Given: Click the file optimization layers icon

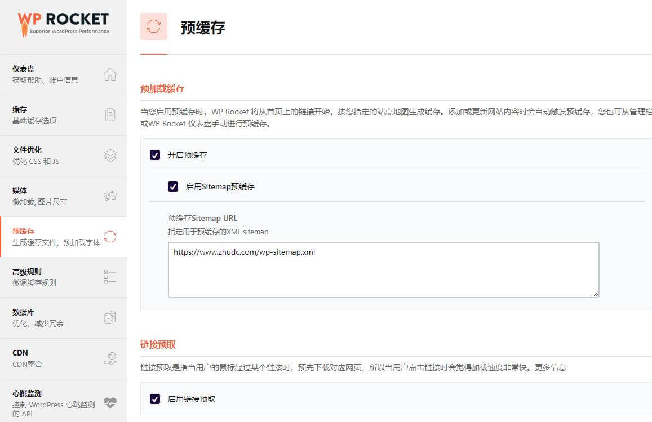Looking at the screenshot, I should click(110, 156).
